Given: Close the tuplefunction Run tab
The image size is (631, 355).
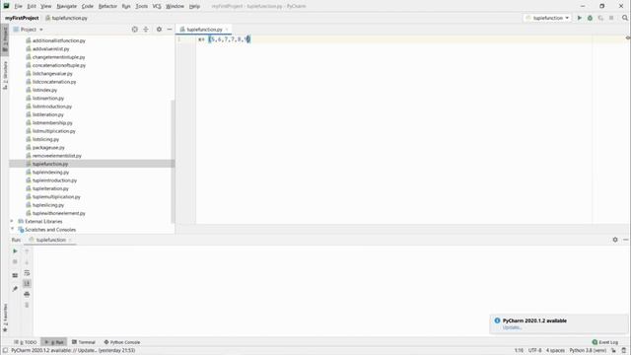Looking at the screenshot, I should (70, 240).
